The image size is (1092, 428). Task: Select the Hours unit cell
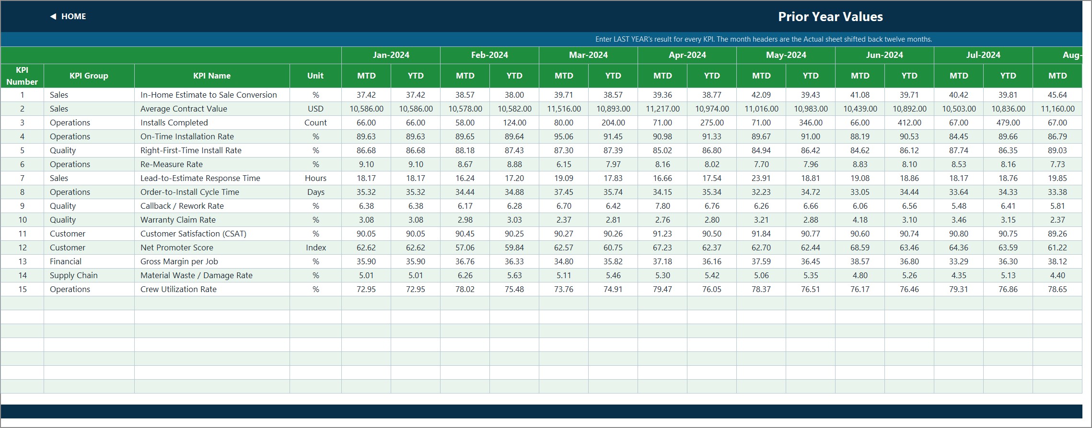315,178
